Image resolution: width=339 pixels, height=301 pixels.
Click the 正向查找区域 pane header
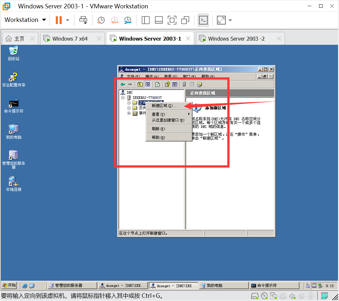click(230, 93)
